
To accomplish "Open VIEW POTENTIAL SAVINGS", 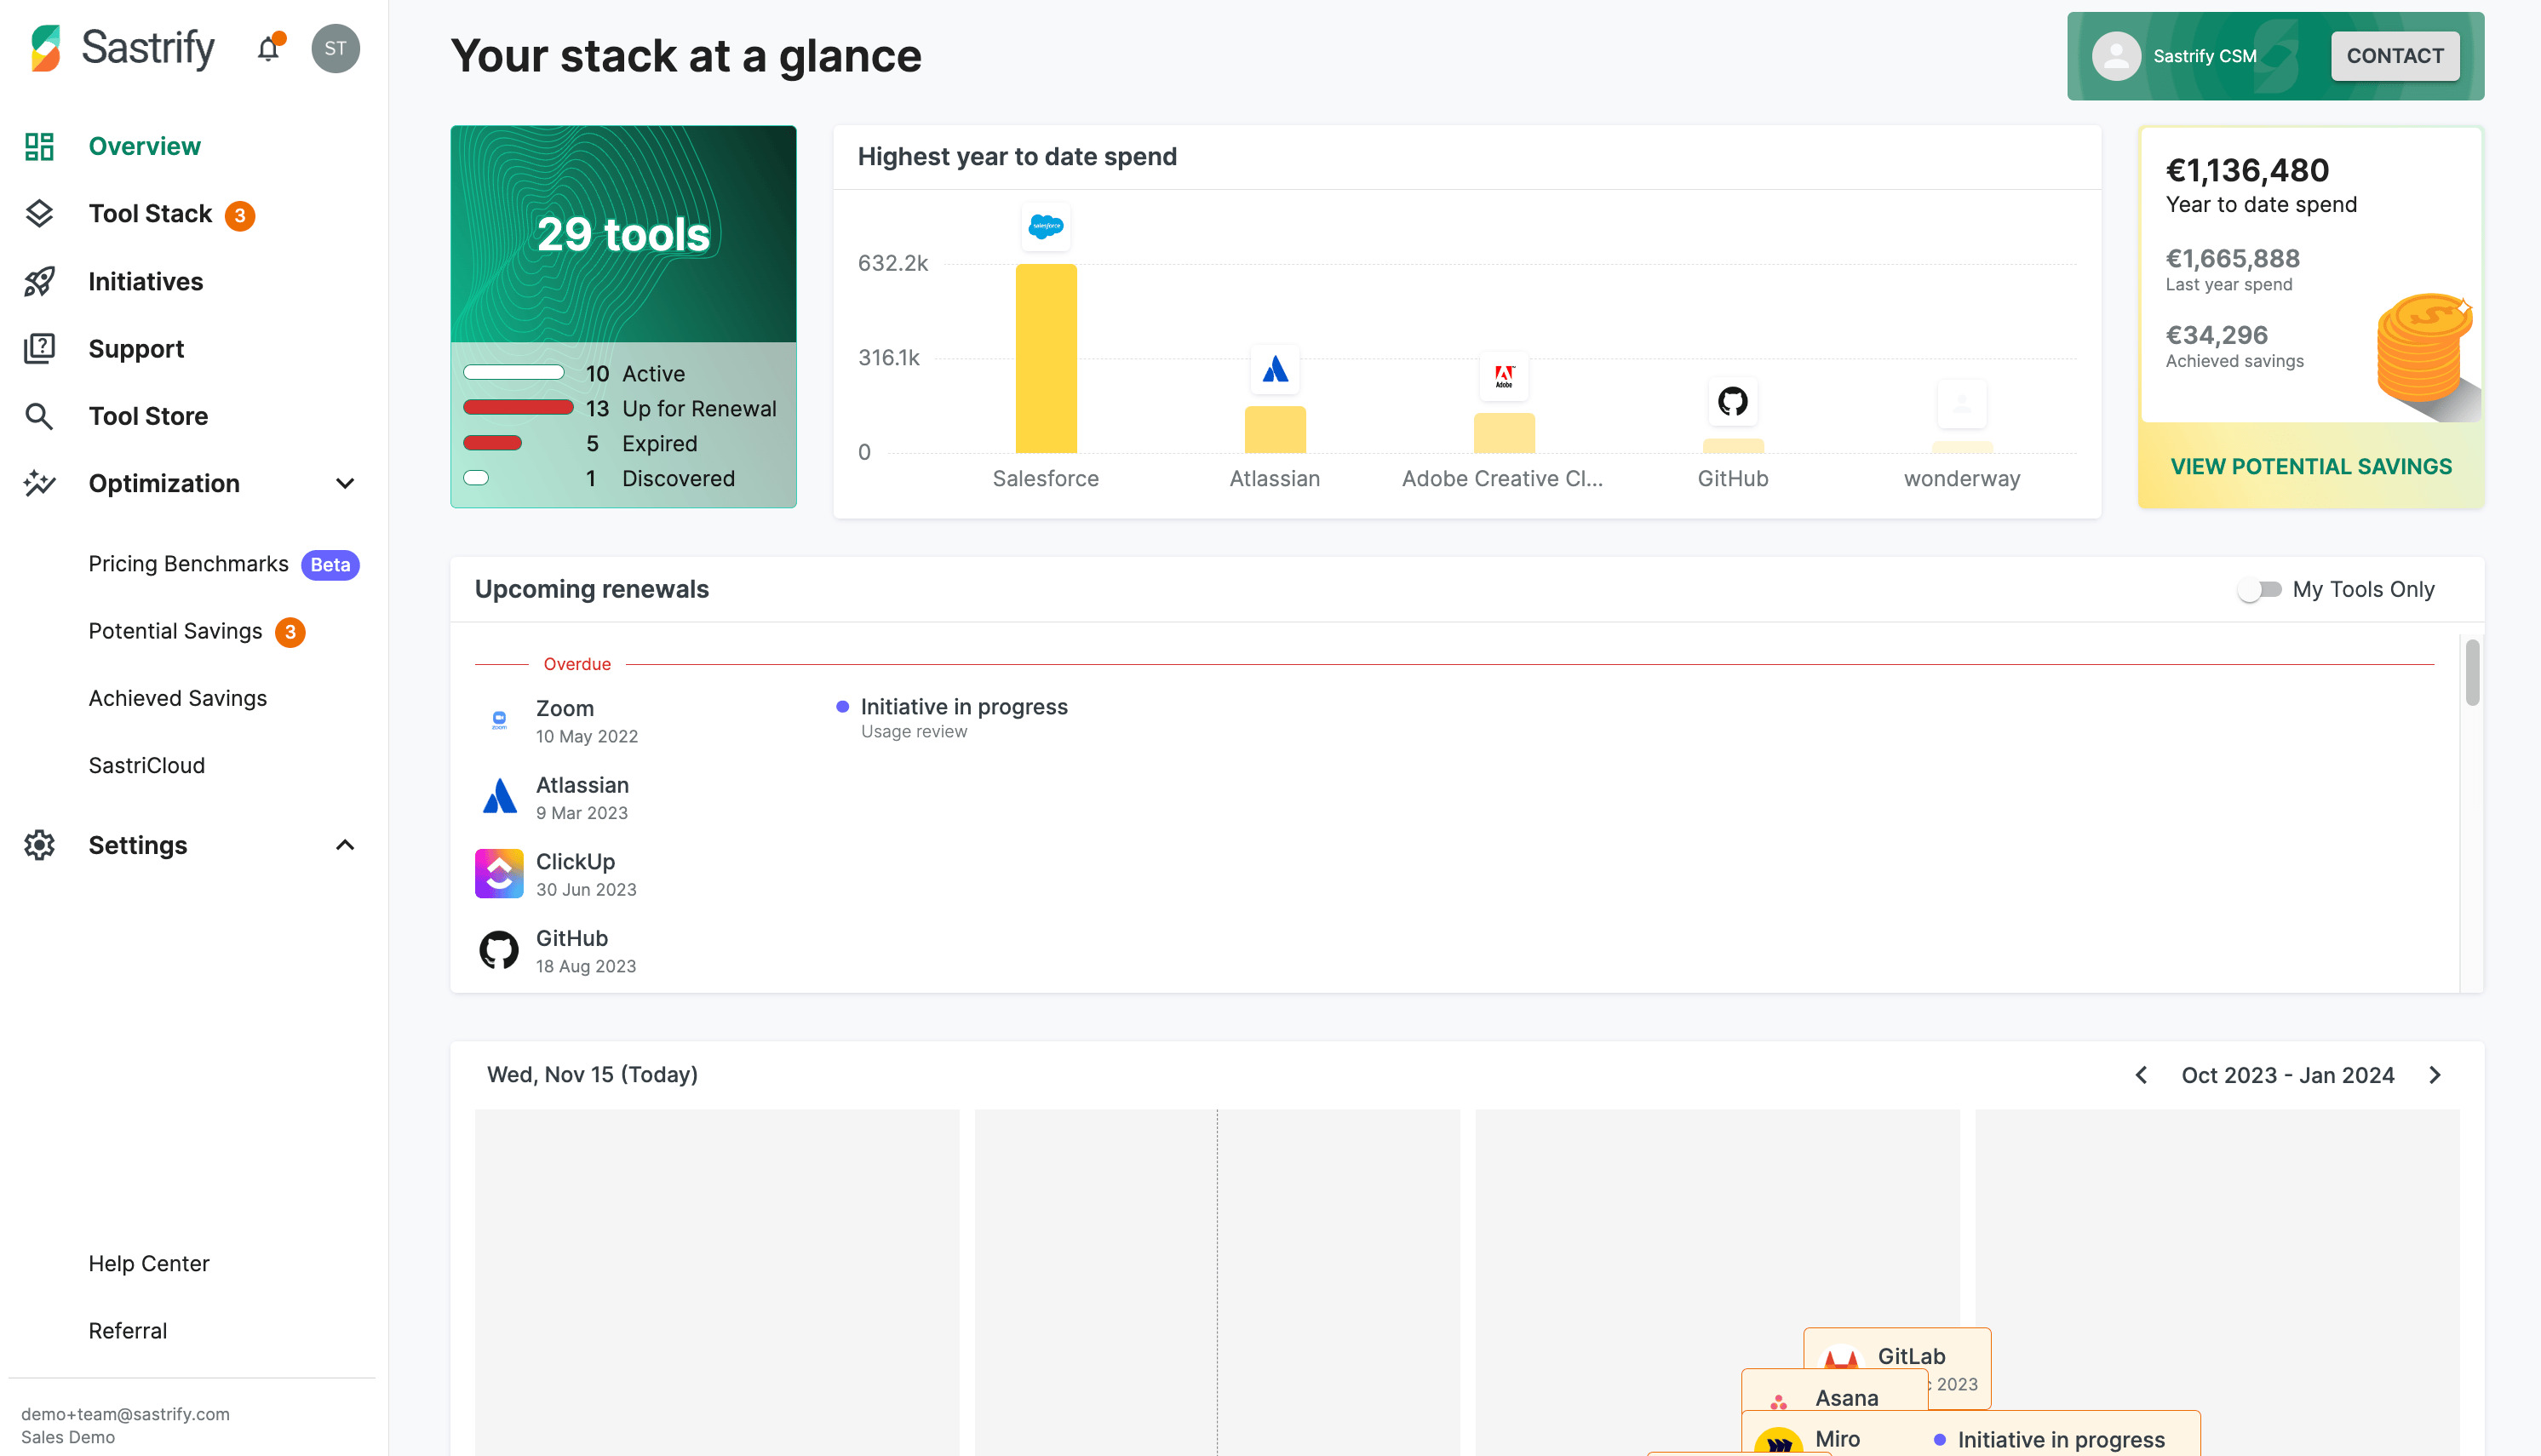I will tap(2310, 466).
